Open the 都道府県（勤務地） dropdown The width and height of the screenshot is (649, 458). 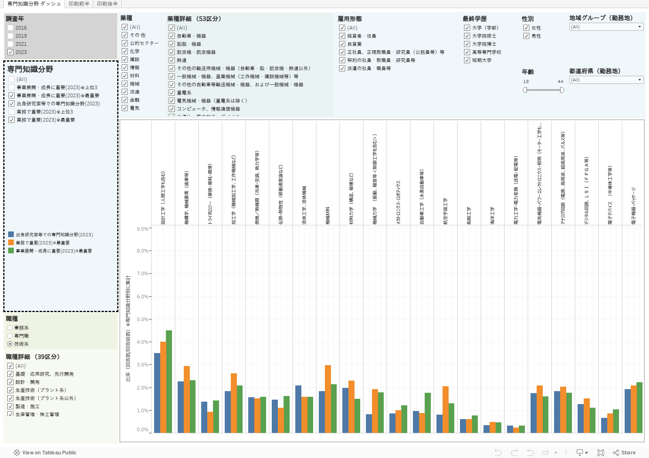pyautogui.click(x=606, y=80)
